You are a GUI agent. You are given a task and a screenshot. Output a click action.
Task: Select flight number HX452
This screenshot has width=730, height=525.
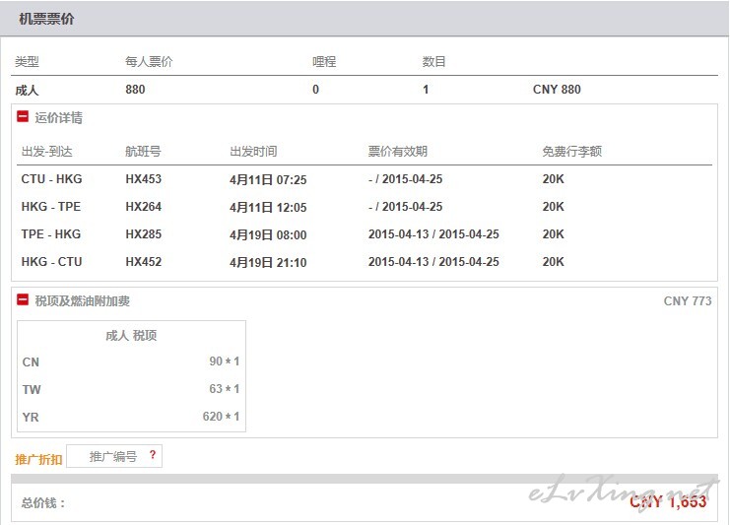pos(143,262)
